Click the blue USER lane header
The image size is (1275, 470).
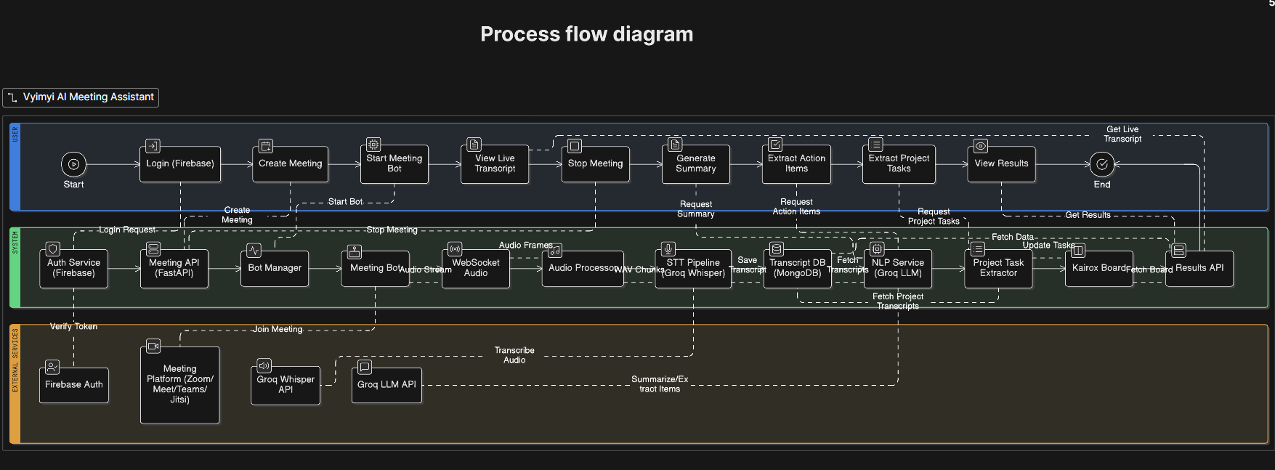[15, 167]
